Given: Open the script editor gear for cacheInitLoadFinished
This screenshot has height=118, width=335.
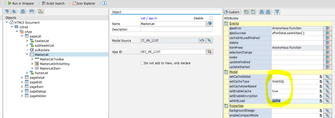Looking at the screenshot, I should pyautogui.click(x=328, y=38).
